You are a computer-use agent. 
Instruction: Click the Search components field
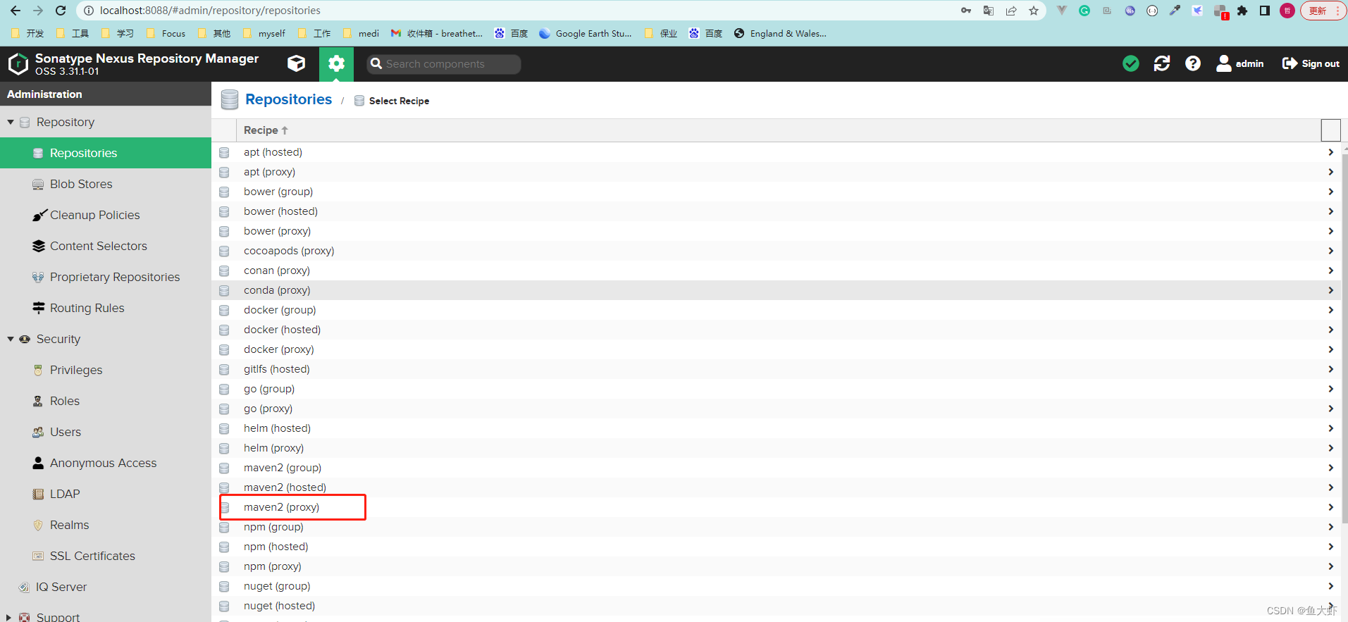pos(444,64)
